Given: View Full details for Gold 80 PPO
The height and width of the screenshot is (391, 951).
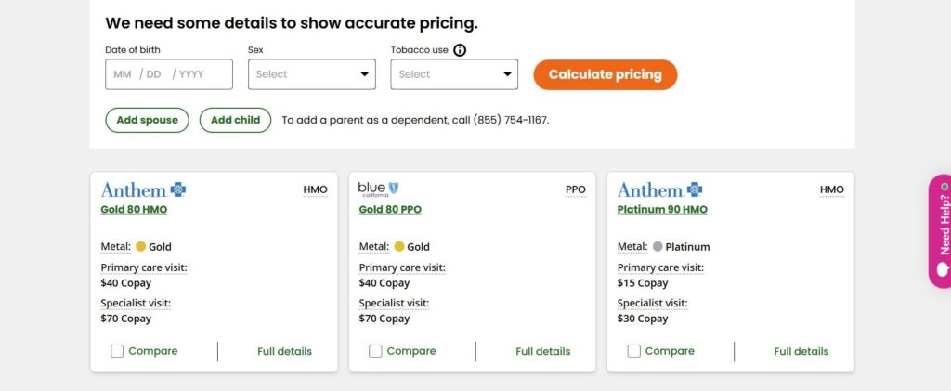Looking at the screenshot, I should click(542, 352).
